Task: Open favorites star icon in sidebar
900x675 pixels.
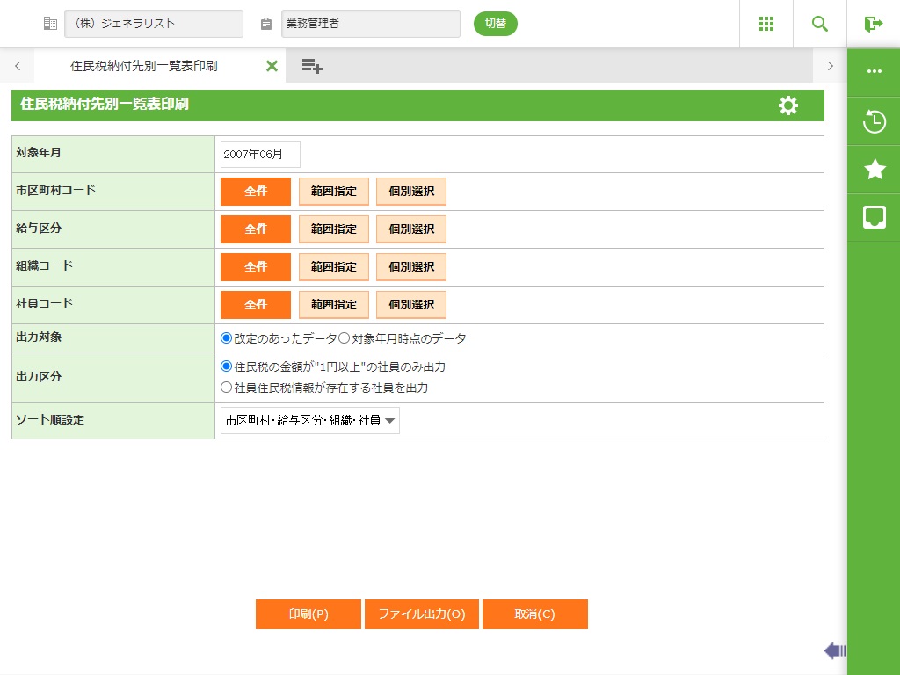Action: tap(875, 170)
